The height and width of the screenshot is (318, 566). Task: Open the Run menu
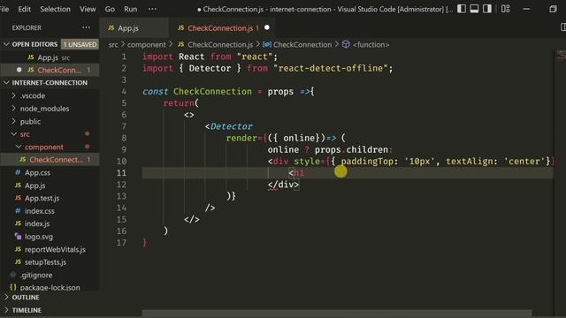pyautogui.click(x=130, y=9)
